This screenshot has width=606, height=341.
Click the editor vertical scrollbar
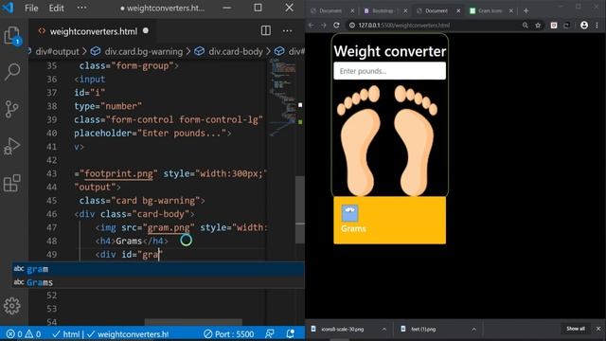pyautogui.click(x=300, y=210)
